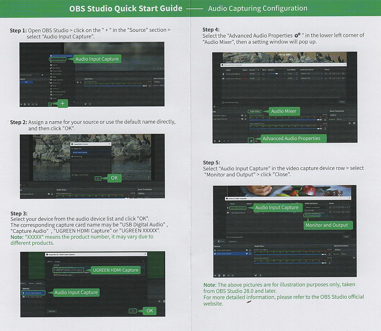The width and height of the screenshot is (381, 331).
Task: Click Video Capture Device sync offset stepper in Step 4
Action: (297, 78)
